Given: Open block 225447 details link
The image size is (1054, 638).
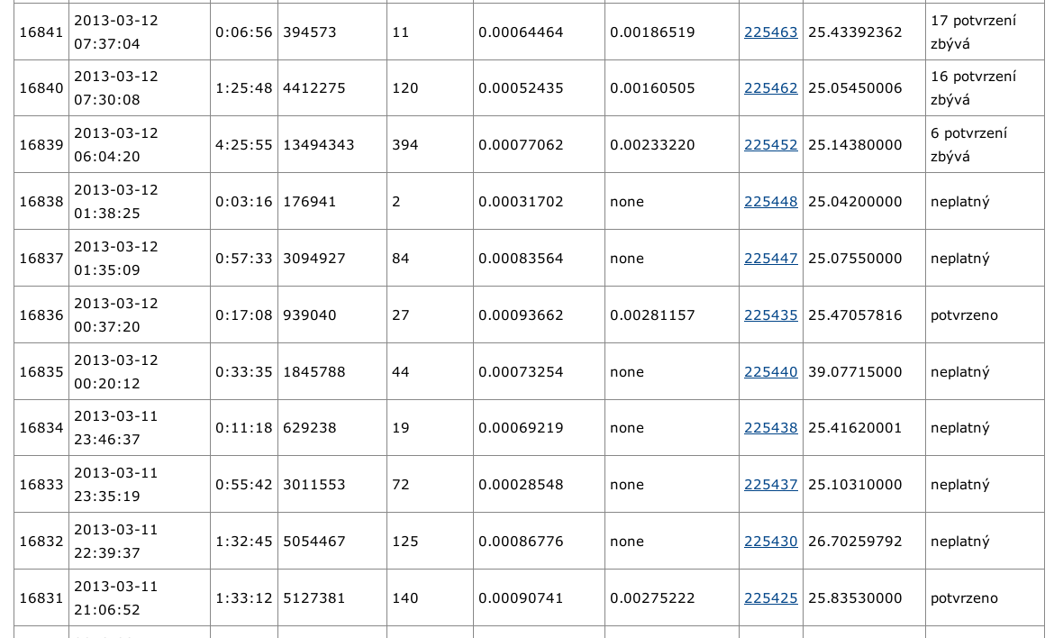Looking at the screenshot, I should [x=770, y=259].
